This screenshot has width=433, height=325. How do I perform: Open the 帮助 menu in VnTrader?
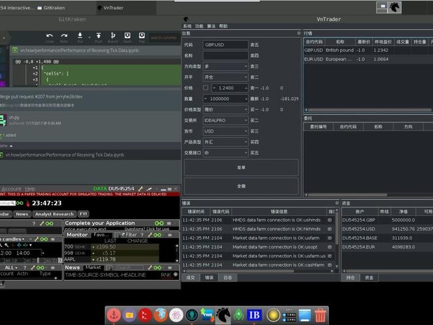[x=223, y=26]
